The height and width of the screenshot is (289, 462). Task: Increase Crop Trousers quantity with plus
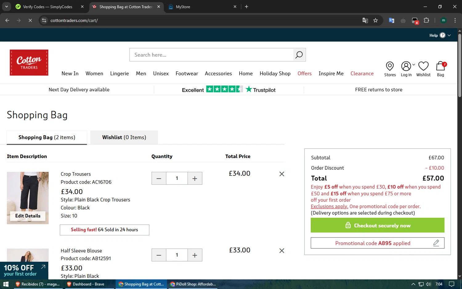[x=195, y=178]
